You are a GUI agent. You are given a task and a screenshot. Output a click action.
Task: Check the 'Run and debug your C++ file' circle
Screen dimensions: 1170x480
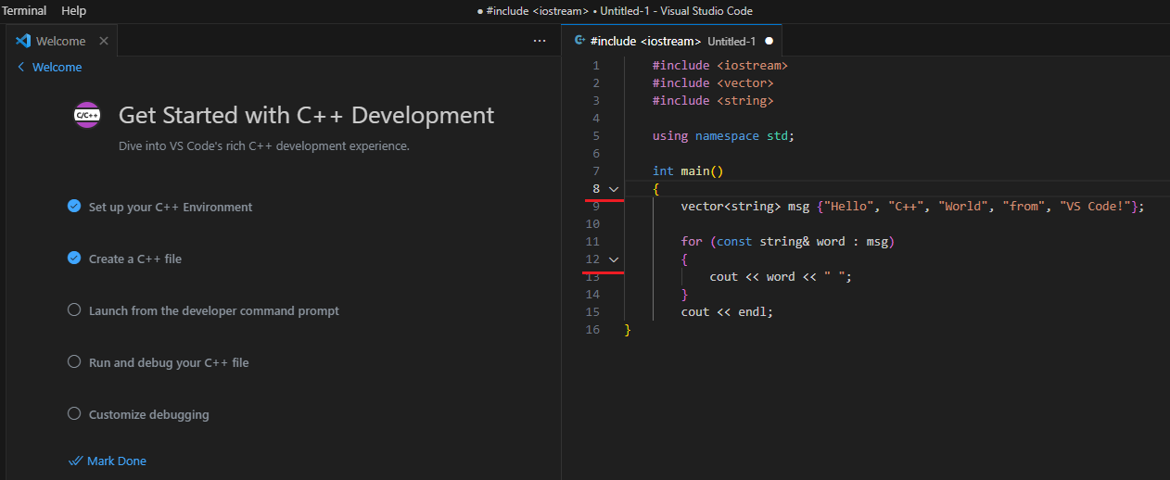(74, 362)
